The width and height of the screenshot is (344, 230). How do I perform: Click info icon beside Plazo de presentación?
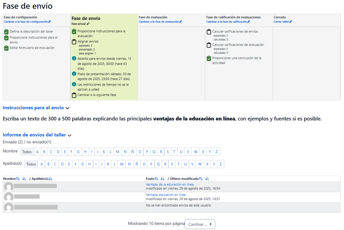point(74,74)
